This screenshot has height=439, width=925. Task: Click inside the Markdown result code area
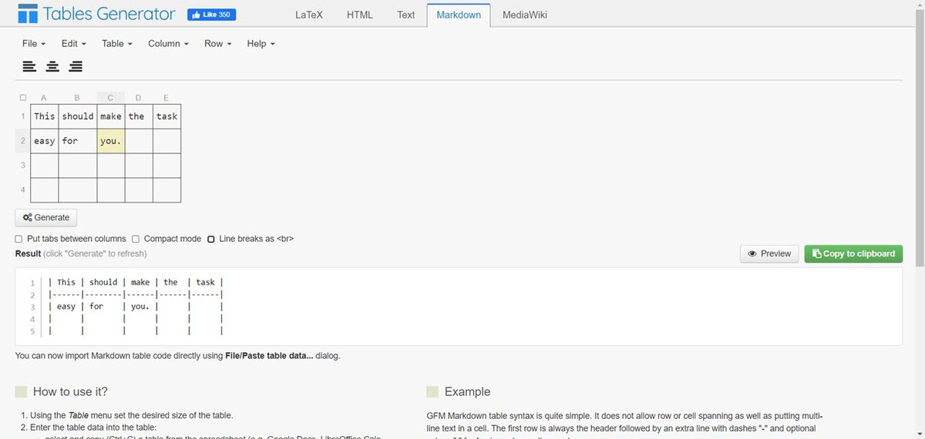[x=459, y=307]
